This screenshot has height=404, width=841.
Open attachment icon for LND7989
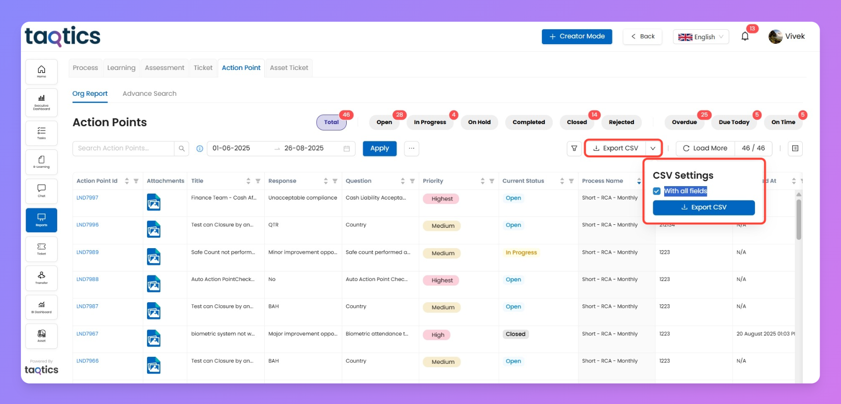coord(154,257)
